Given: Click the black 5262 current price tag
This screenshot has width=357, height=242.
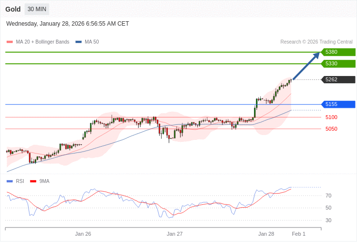Looking at the screenshot, I should tap(338, 80).
